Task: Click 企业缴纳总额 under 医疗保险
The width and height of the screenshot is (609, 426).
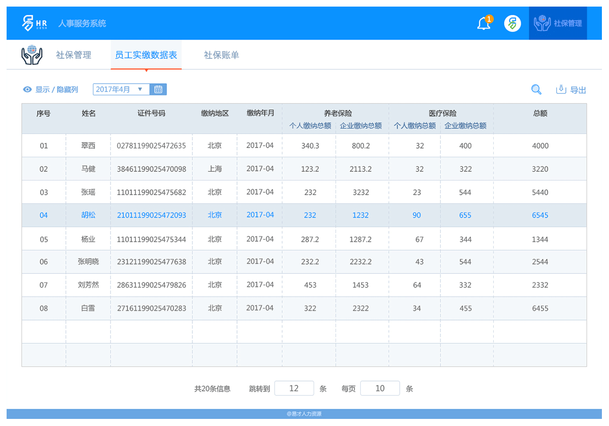Action: click(465, 126)
